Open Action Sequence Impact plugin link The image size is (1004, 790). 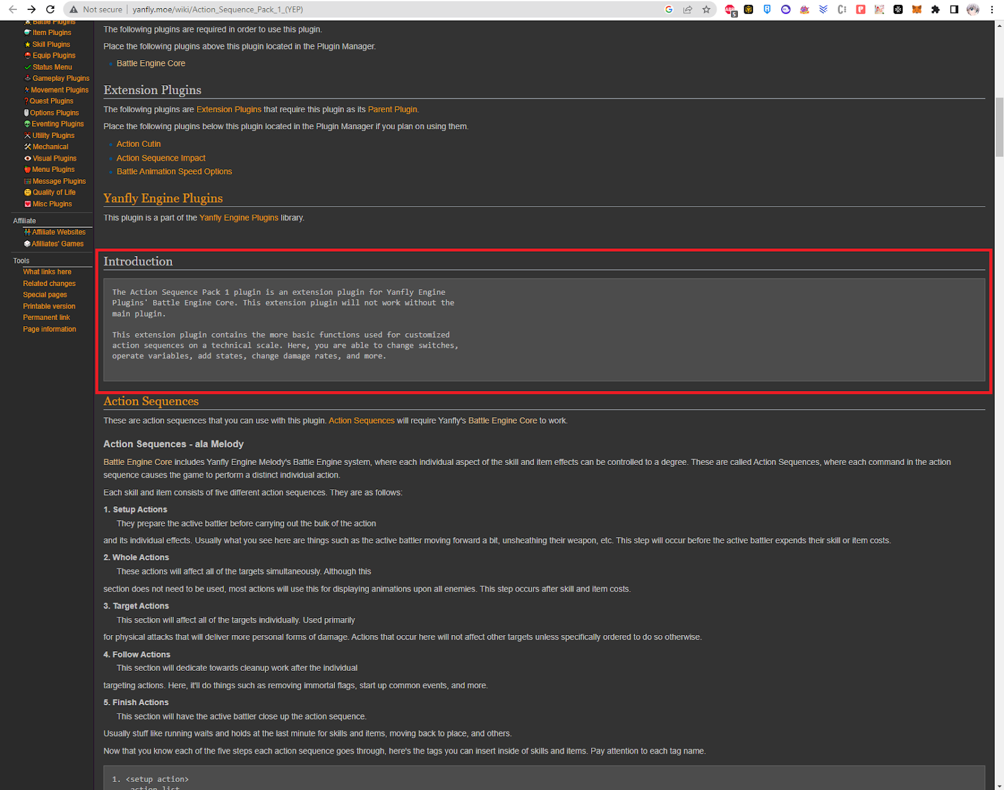pyautogui.click(x=161, y=158)
